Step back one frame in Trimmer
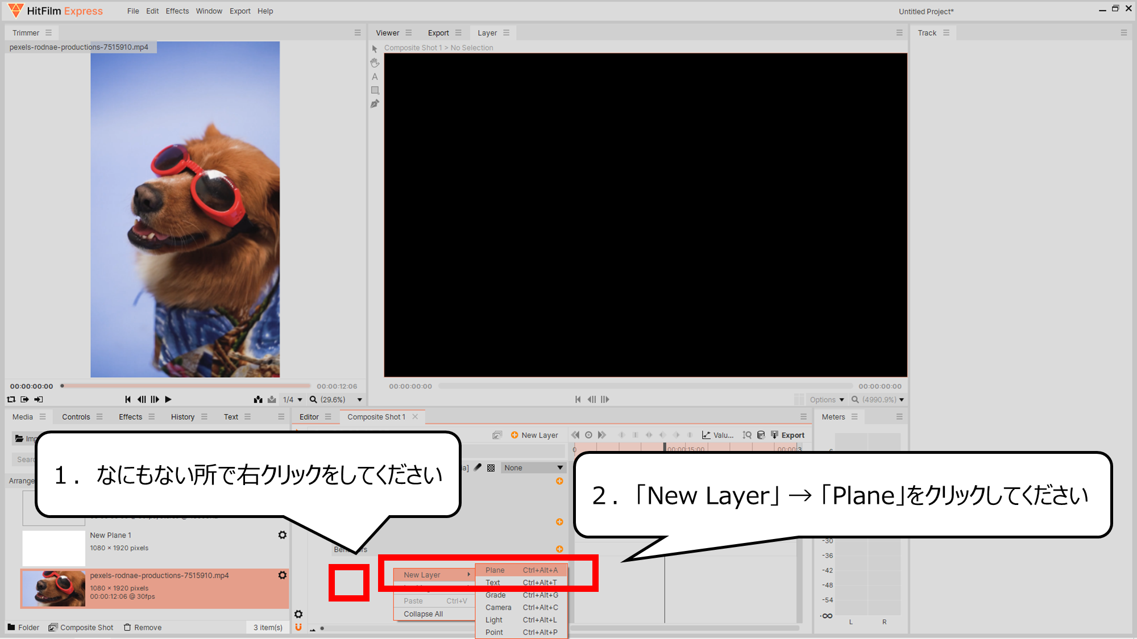Screen dimensions: 1137x639 click(x=142, y=399)
